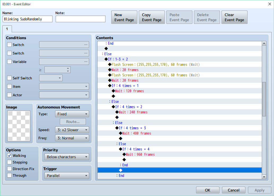
Task: Click the ellipsis button for Variable condition
Action: (86, 62)
